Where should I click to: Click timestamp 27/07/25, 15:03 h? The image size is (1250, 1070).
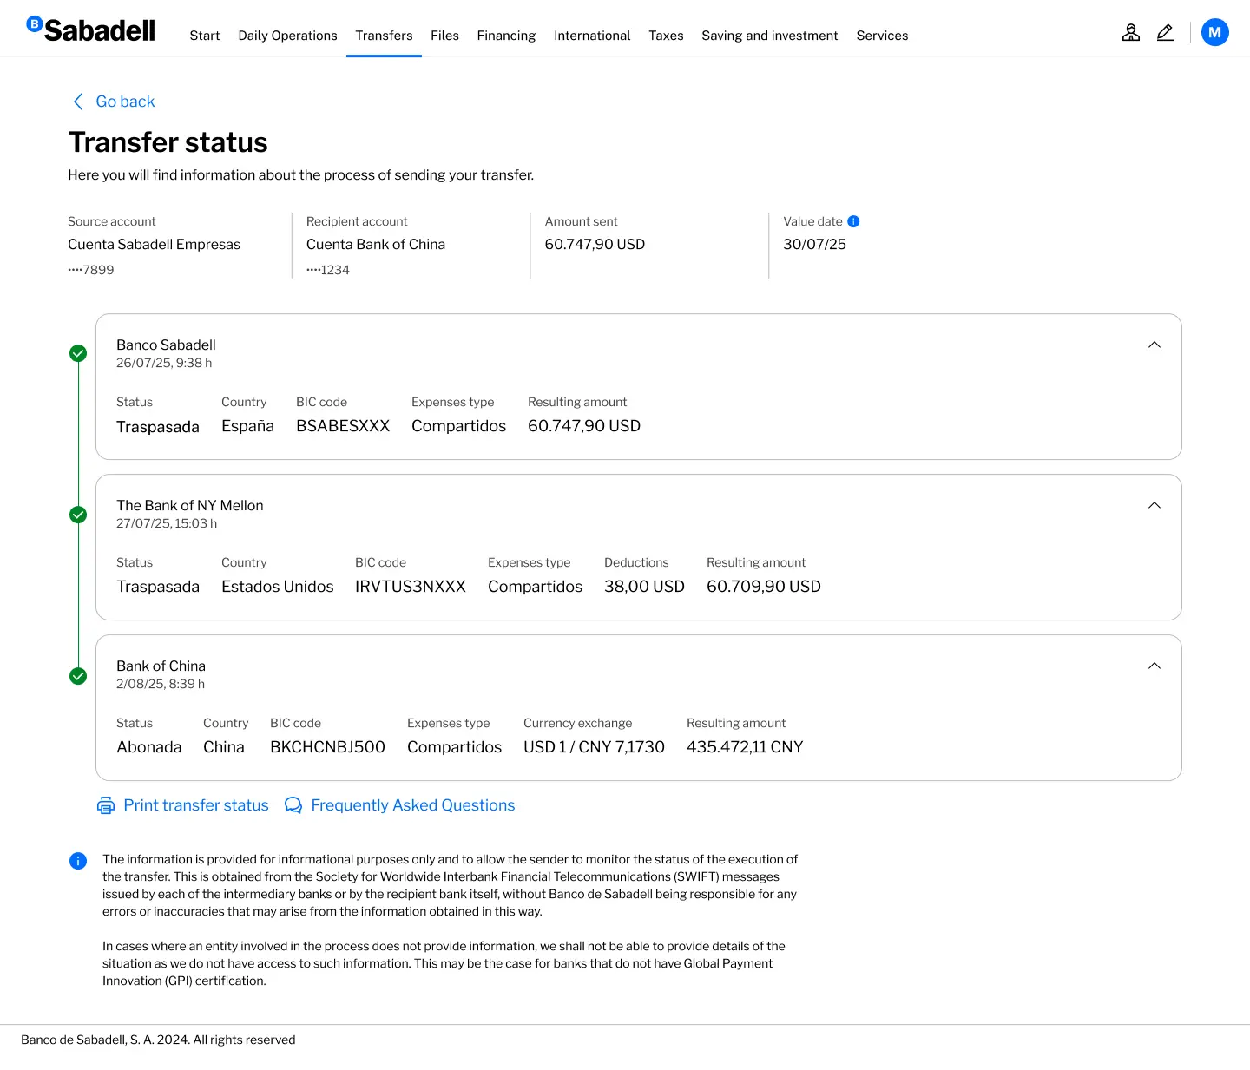pos(167,523)
